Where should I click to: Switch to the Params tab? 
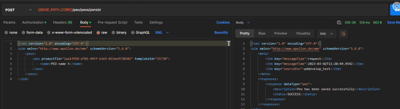9,22
